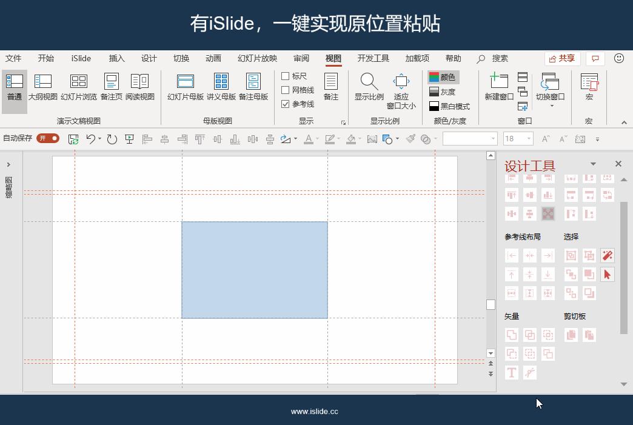Click the insert picture icon in quick toolbar

[372, 139]
